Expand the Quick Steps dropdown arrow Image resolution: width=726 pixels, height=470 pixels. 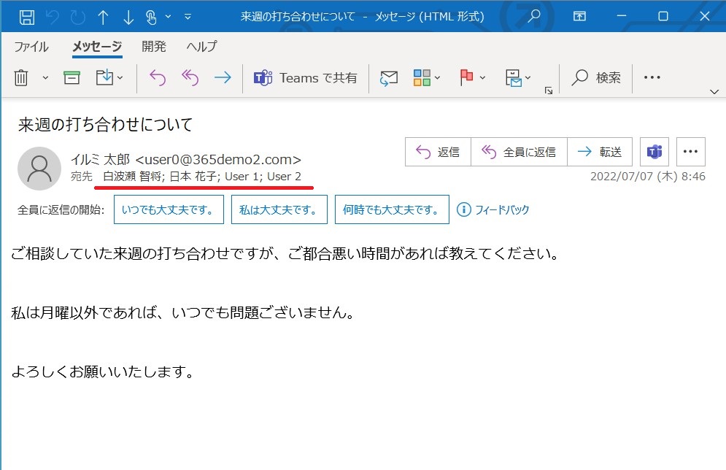[528, 78]
